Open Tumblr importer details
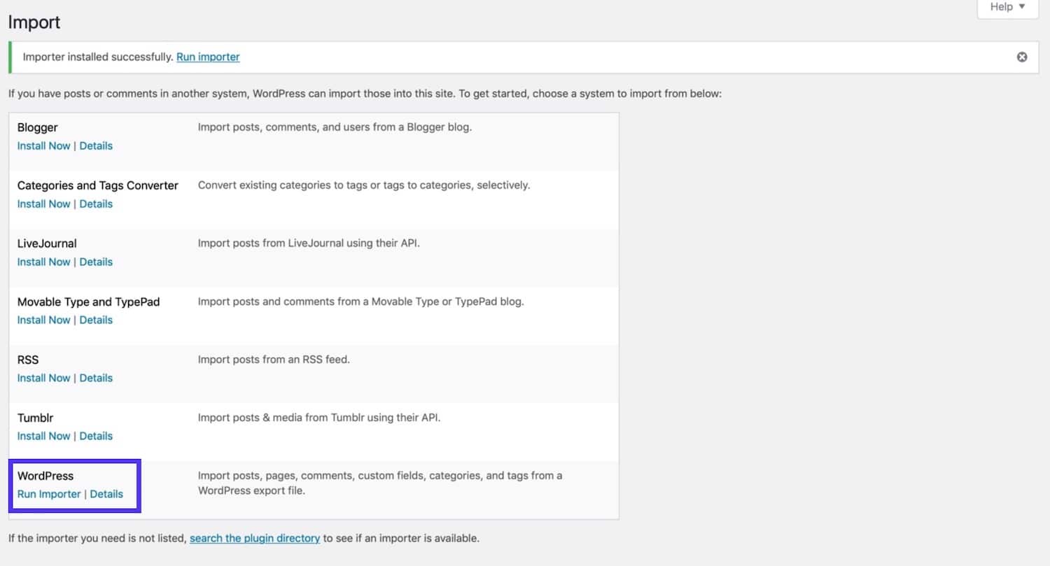Screen dimensions: 1050x566 click(96, 437)
